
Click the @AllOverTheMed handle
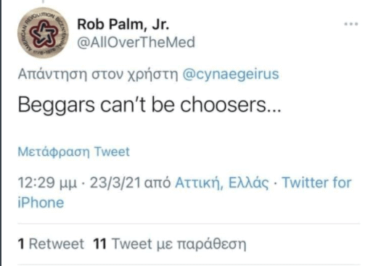click(136, 42)
